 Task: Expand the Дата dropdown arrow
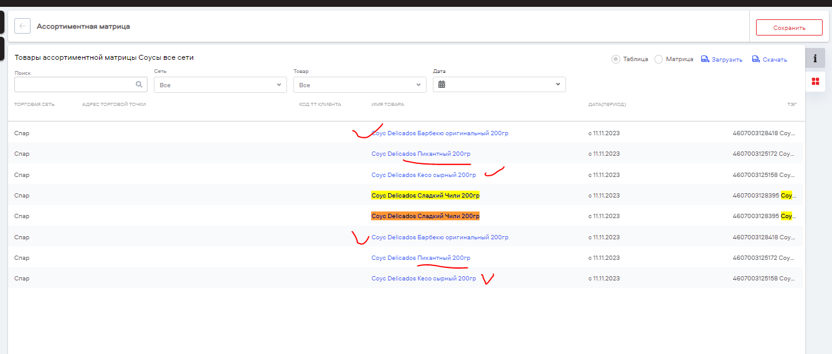(557, 85)
